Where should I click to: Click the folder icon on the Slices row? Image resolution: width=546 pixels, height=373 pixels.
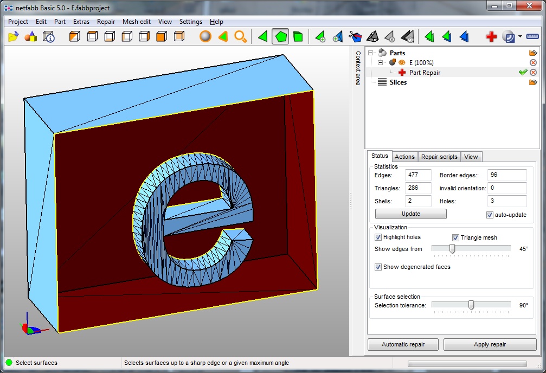point(533,82)
